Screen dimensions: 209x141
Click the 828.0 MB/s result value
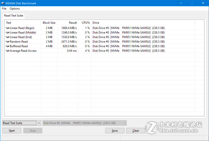[x=70, y=46]
